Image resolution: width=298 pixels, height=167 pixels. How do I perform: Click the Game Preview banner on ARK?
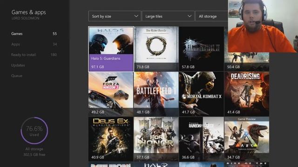[247, 119]
